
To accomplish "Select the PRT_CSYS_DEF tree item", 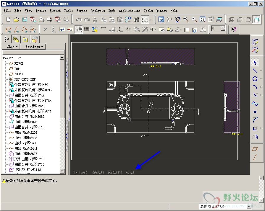I will click(x=25, y=79).
